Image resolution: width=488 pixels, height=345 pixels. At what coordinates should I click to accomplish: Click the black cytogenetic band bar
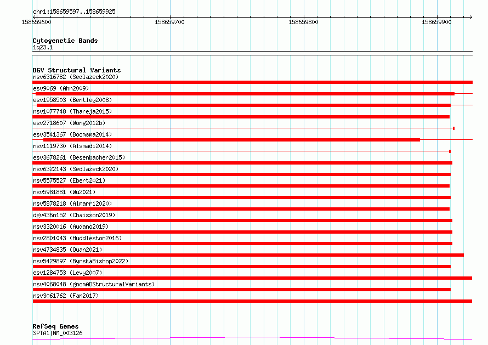coord(252,53)
